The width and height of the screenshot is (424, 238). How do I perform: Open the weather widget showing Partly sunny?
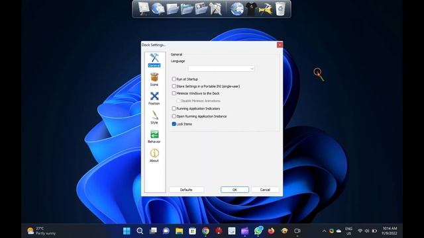pos(41,231)
